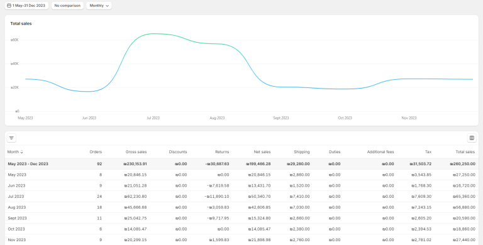483x245 pixels.
Task: Expand the Monthly dropdown
Action: (x=99, y=6)
